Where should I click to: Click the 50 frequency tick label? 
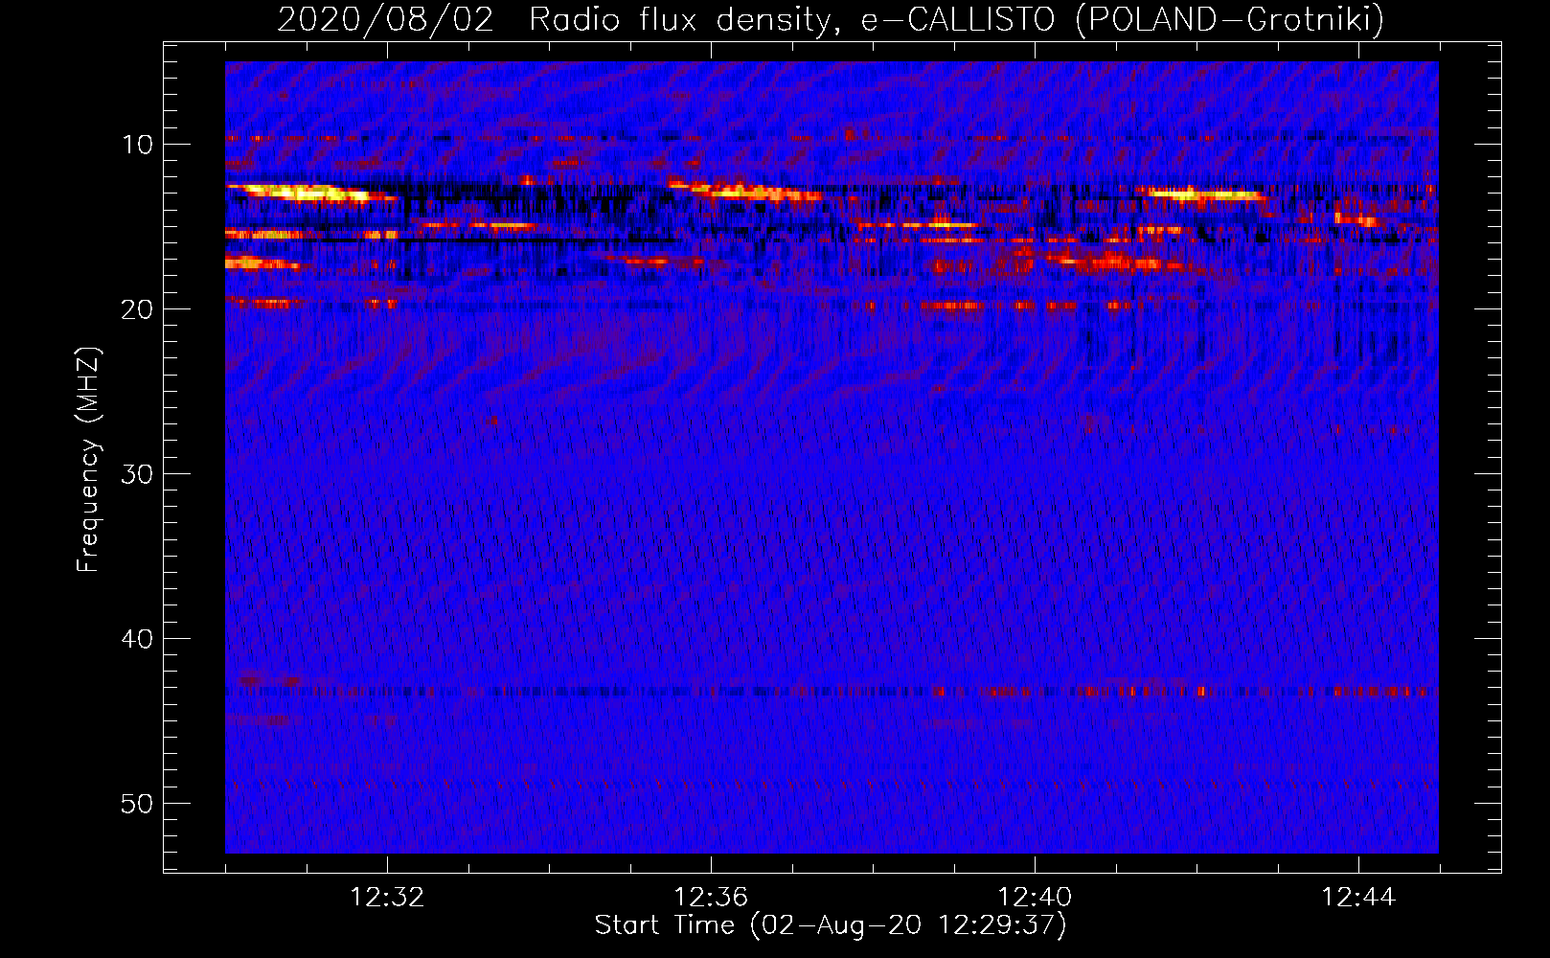click(x=138, y=804)
